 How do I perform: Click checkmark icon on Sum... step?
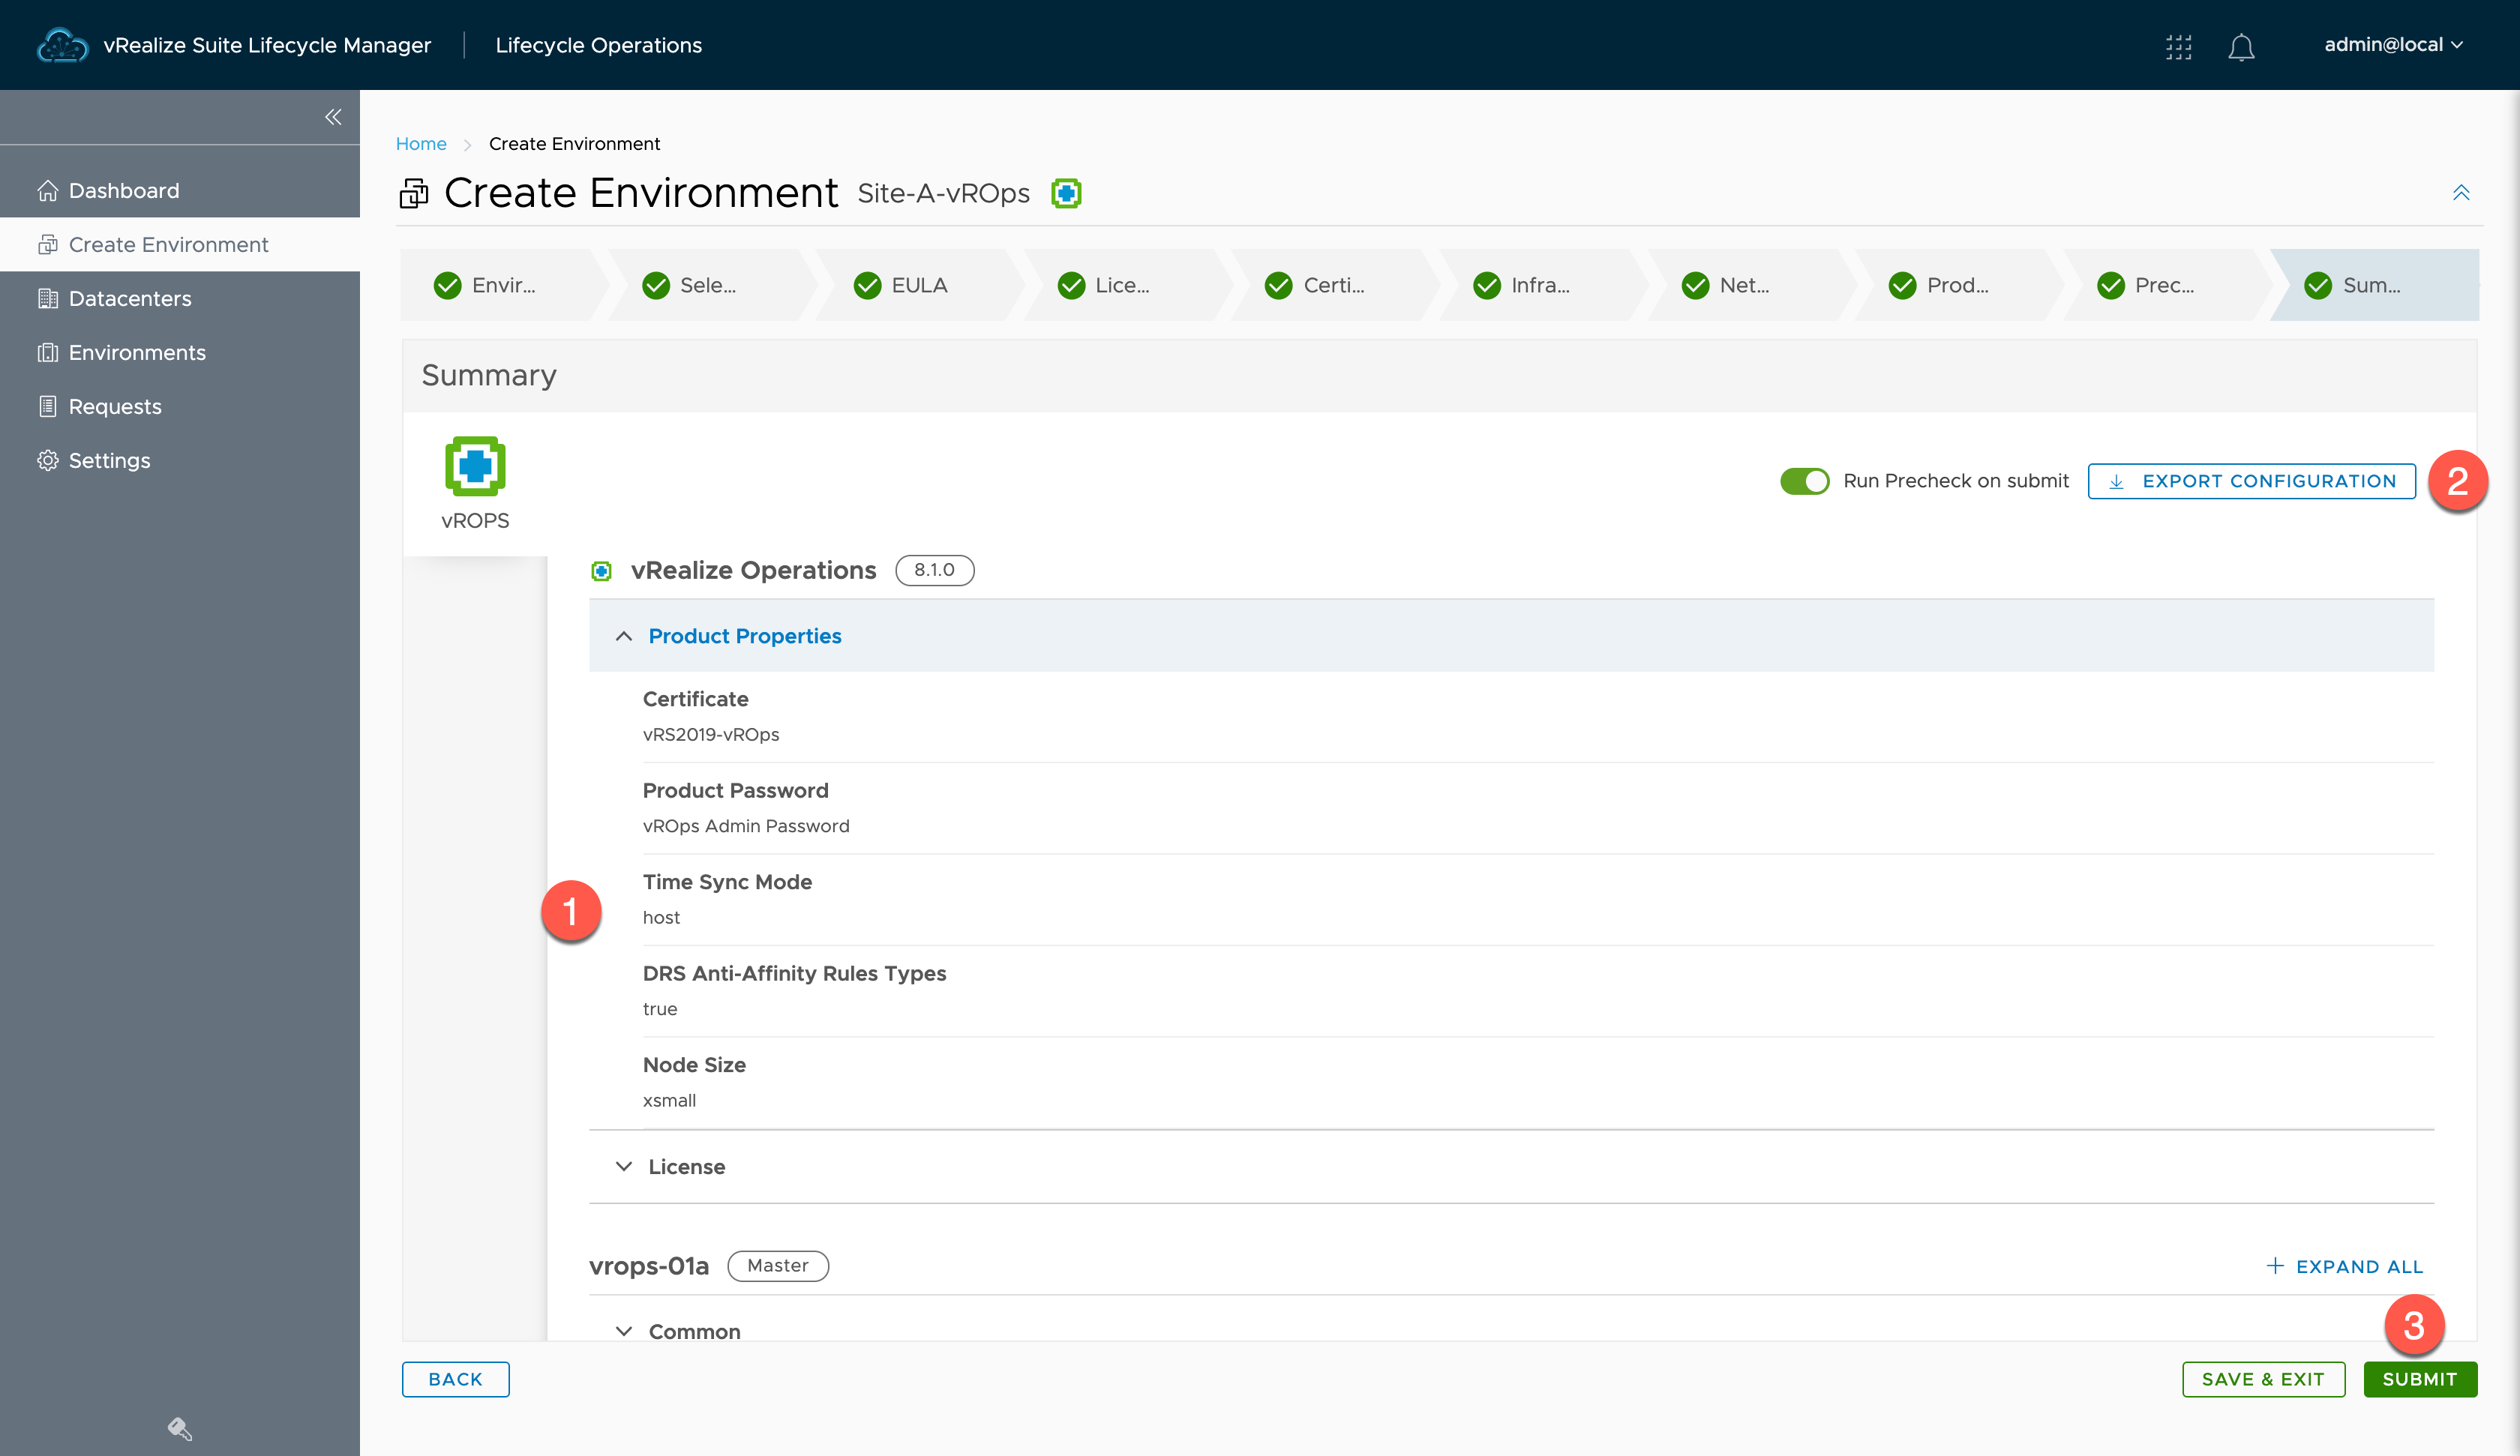pos(2318,285)
